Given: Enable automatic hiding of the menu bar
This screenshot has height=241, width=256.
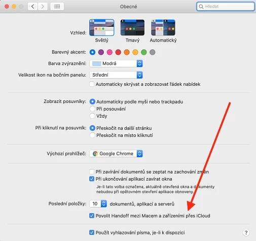Looking at the screenshot, I should click(92, 84).
